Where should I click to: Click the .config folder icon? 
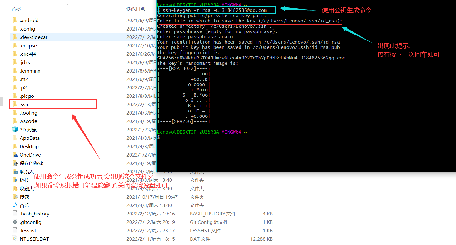coord(15,29)
